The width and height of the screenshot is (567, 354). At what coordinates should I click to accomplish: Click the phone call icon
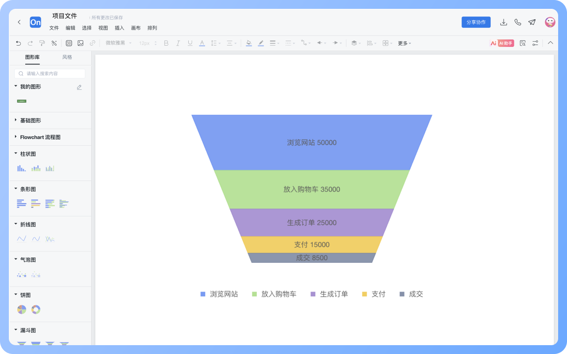517,22
